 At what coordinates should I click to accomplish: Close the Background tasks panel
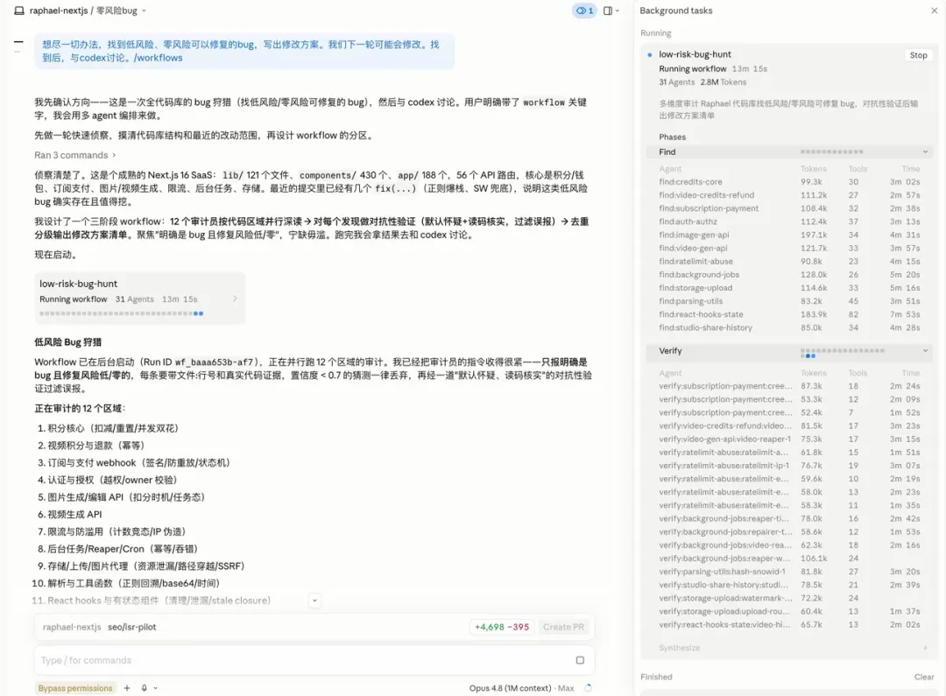point(934,11)
